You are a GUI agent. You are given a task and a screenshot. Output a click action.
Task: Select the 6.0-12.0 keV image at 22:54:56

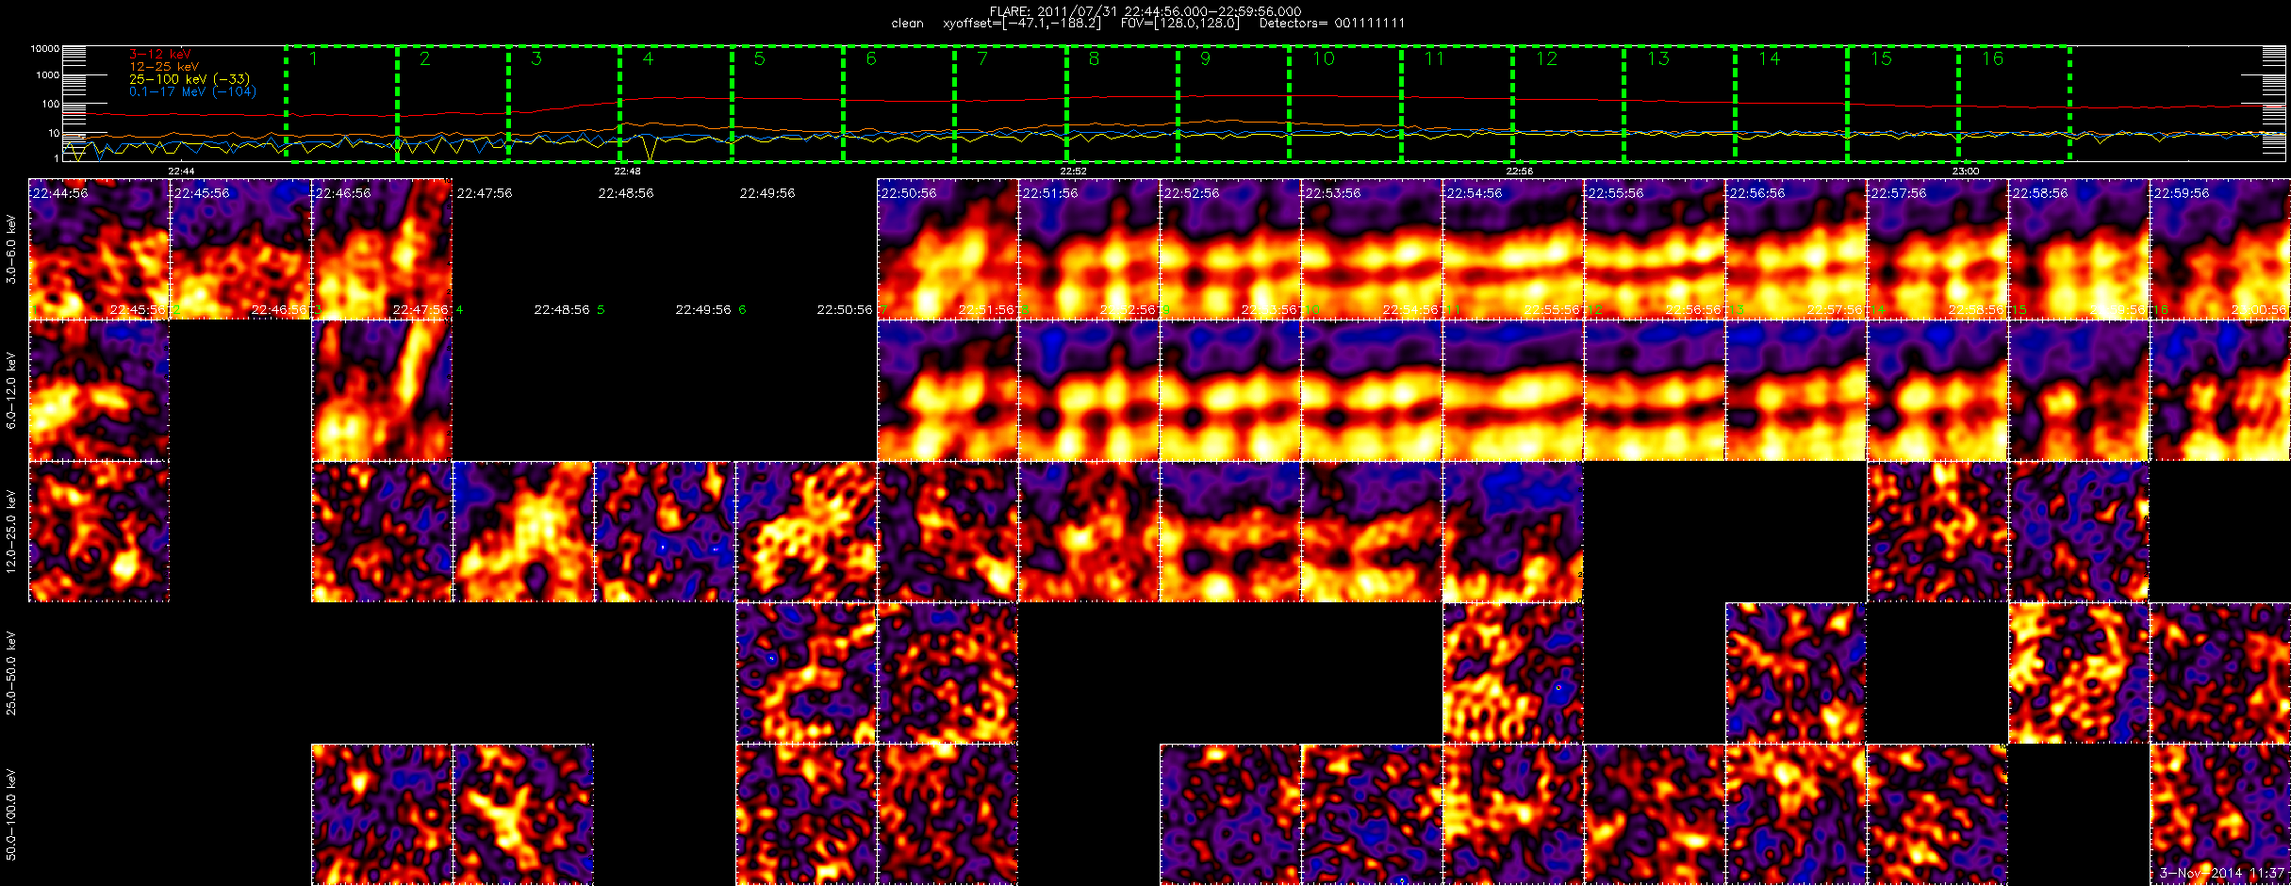pyautogui.click(x=1513, y=390)
